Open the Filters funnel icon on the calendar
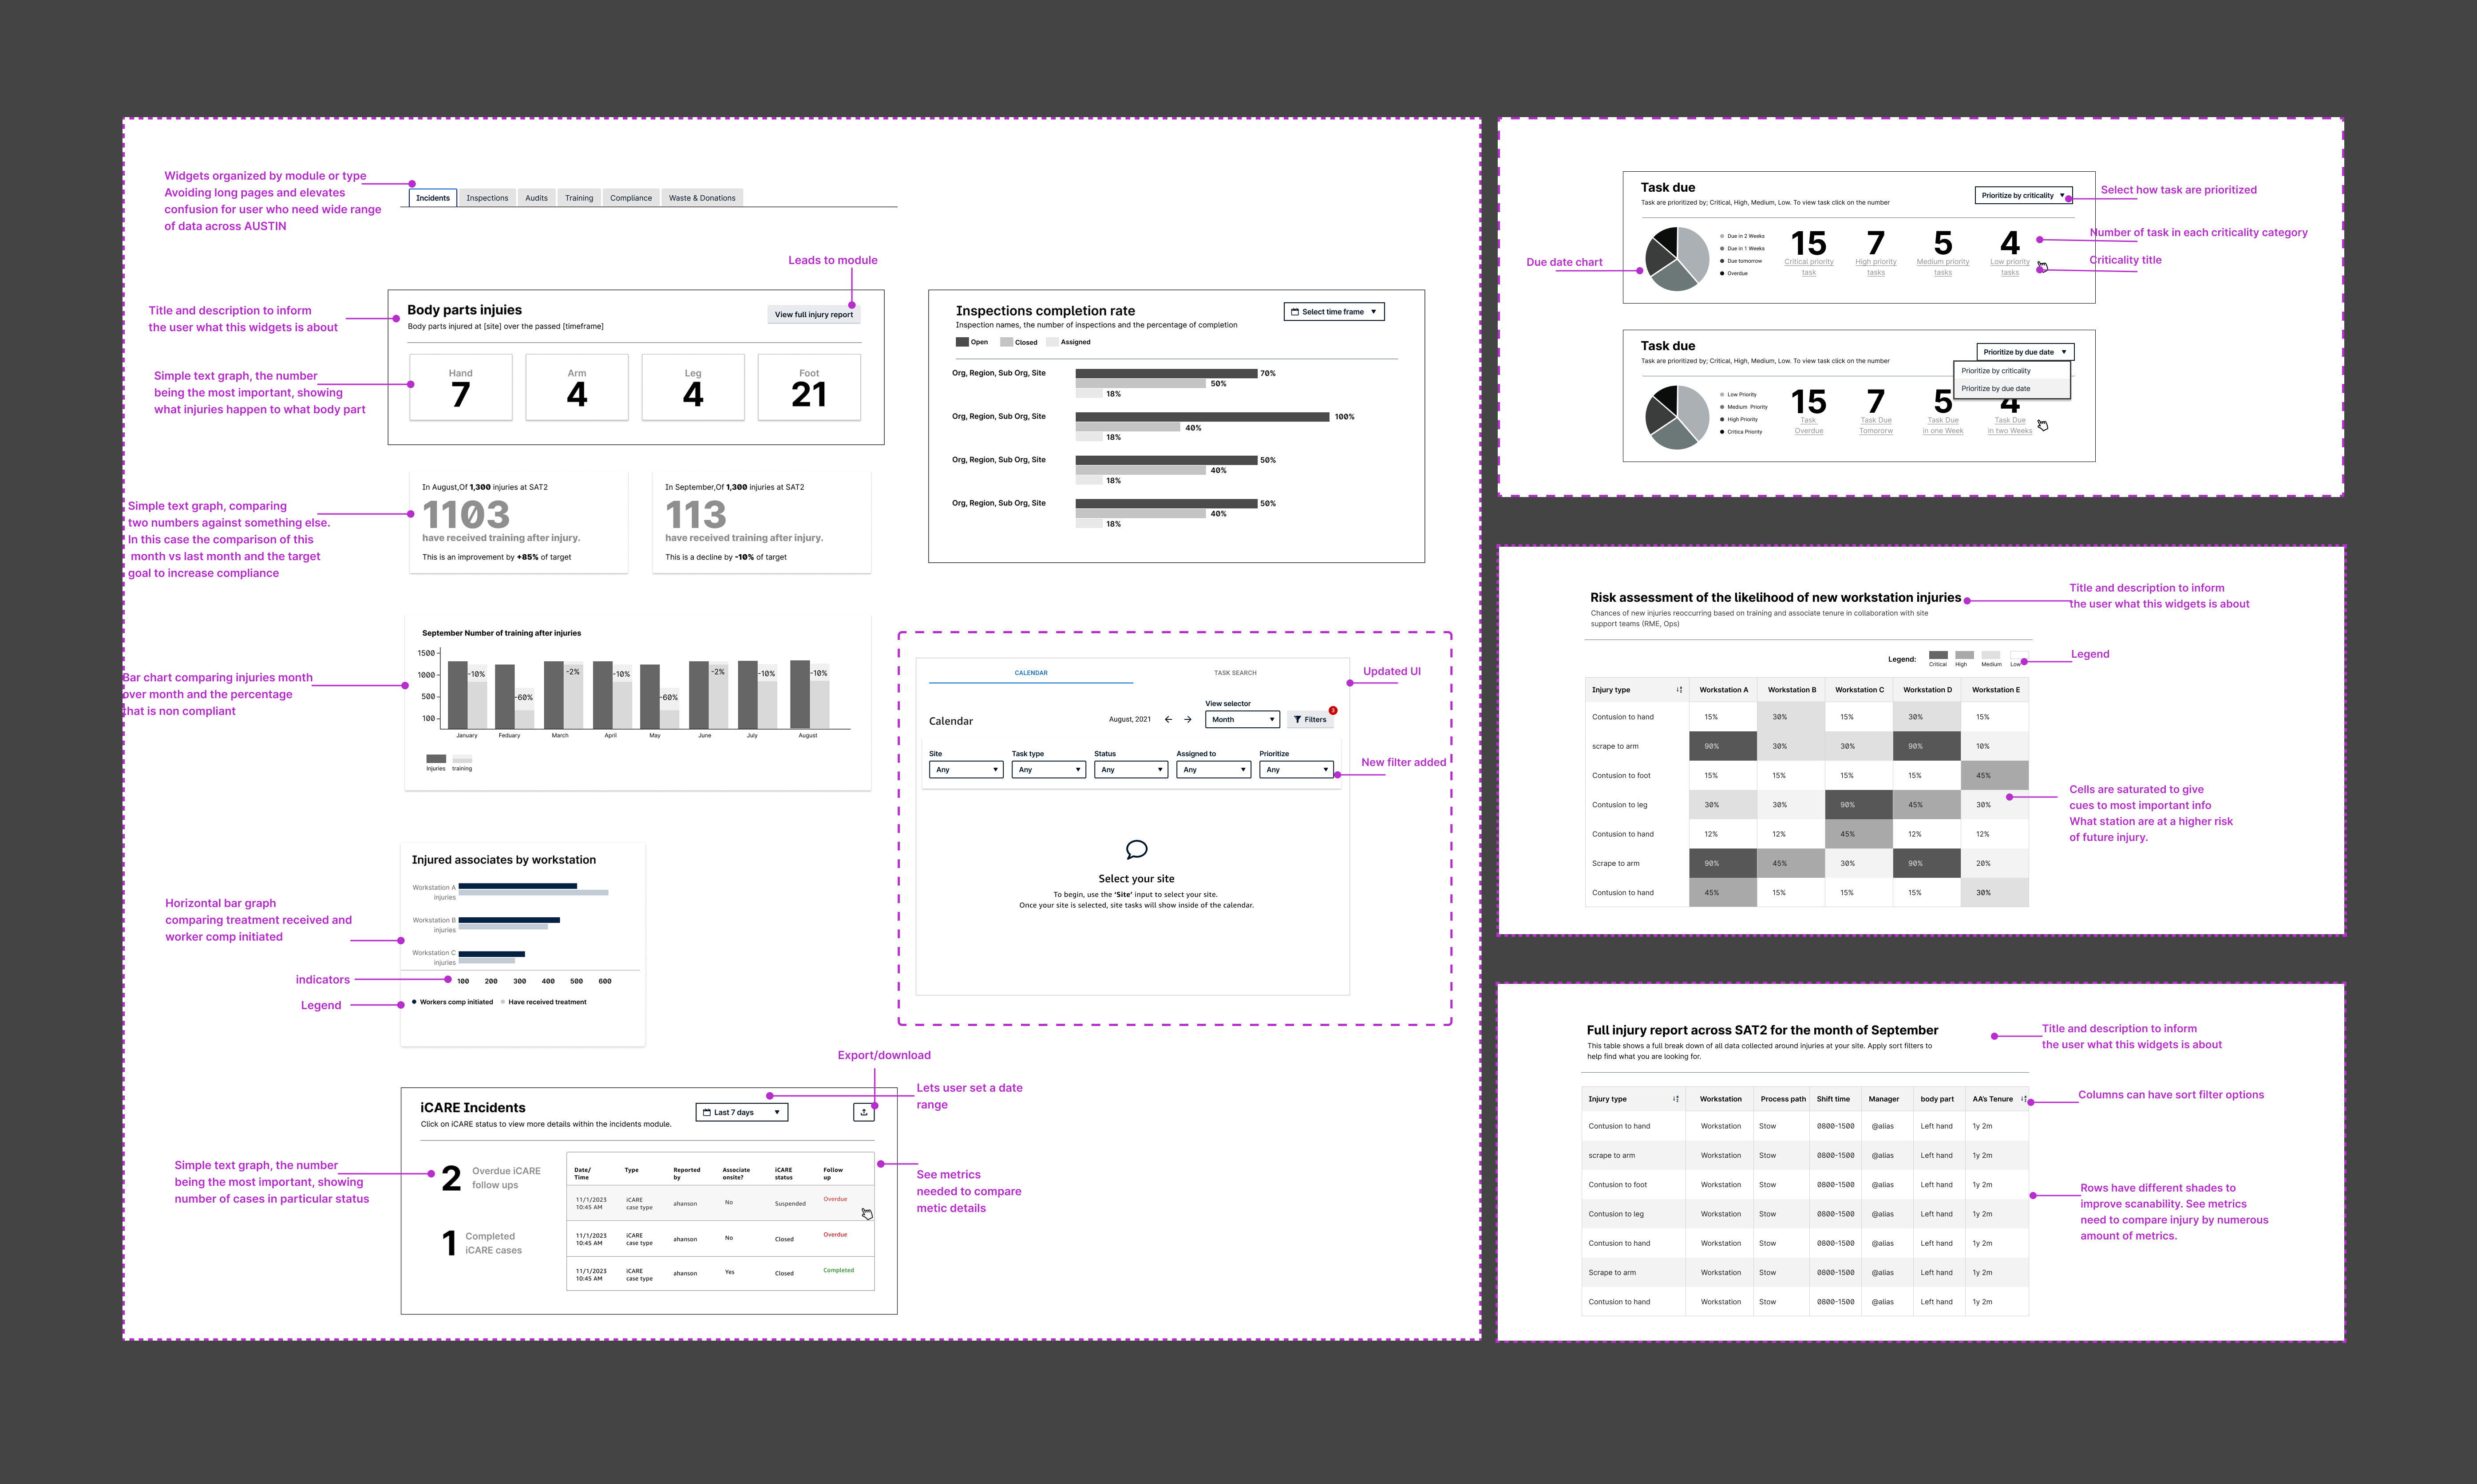Screen dimensions: 2477x1484 pos(1298,719)
